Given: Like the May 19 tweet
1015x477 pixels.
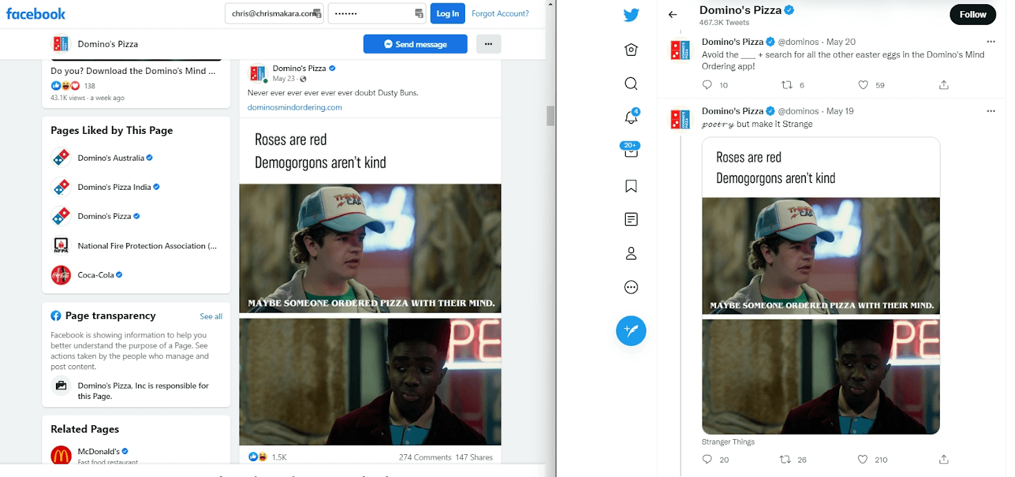Looking at the screenshot, I should click(863, 459).
